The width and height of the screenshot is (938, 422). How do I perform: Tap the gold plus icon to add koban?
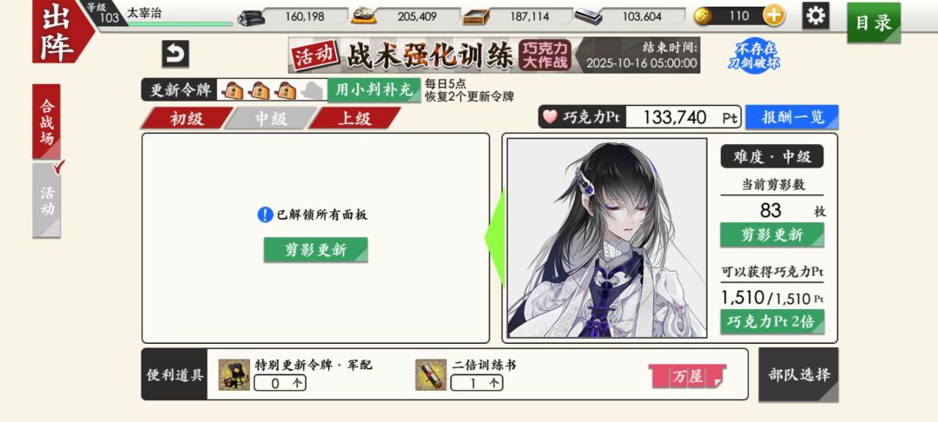pos(774,16)
